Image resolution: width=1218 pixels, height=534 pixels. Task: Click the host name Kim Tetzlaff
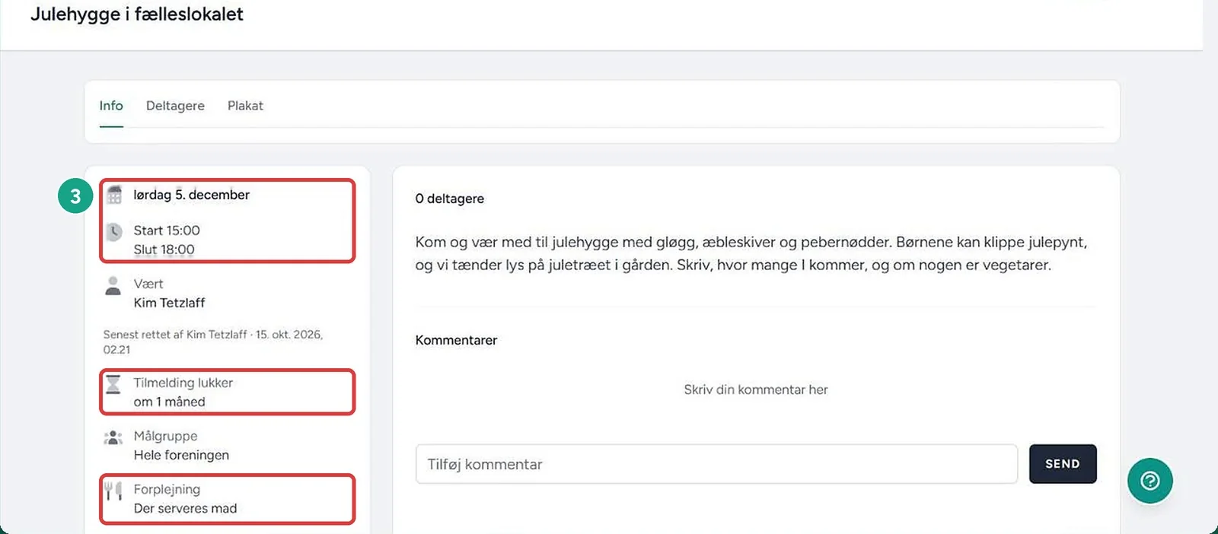(x=169, y=303)
